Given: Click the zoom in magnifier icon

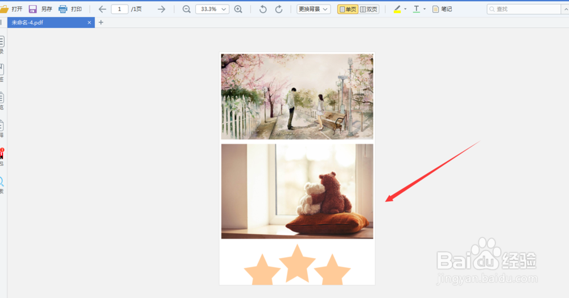Looking at the screenshot, I should (x=238, y=9).
